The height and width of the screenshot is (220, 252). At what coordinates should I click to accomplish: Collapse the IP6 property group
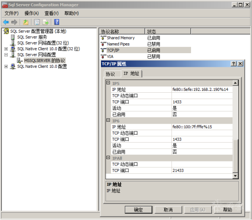point(108,120)
